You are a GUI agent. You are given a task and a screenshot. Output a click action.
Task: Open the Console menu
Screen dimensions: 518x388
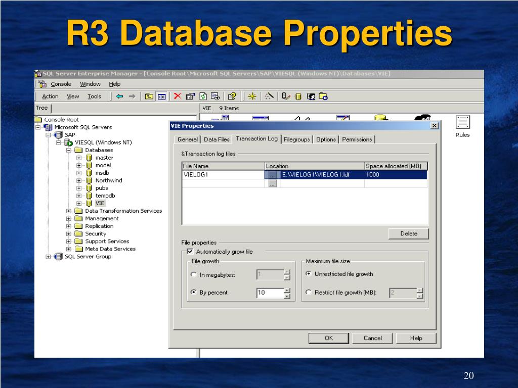(61, 84)
